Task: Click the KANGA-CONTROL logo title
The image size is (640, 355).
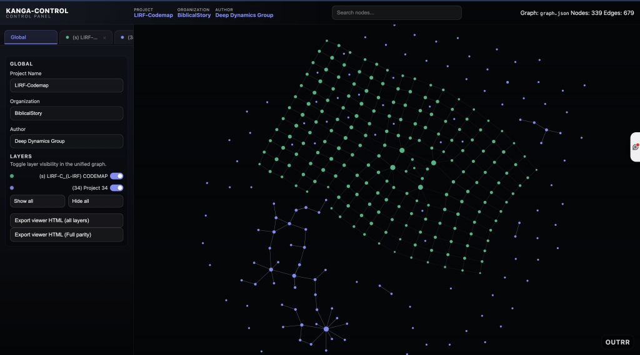Action: click(x=37, y=11)
